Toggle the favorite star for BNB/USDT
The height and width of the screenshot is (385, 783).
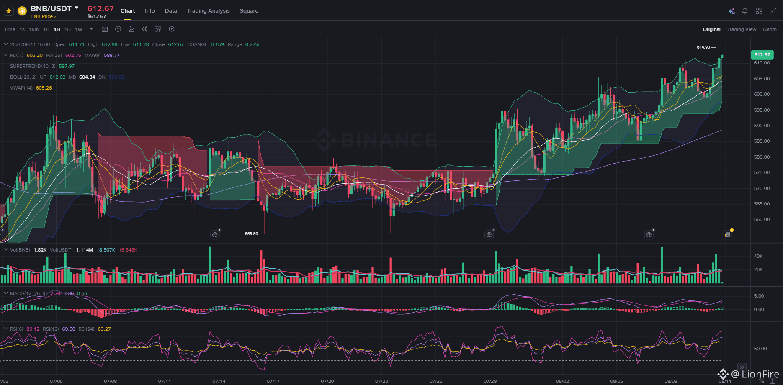click(9, 11)
